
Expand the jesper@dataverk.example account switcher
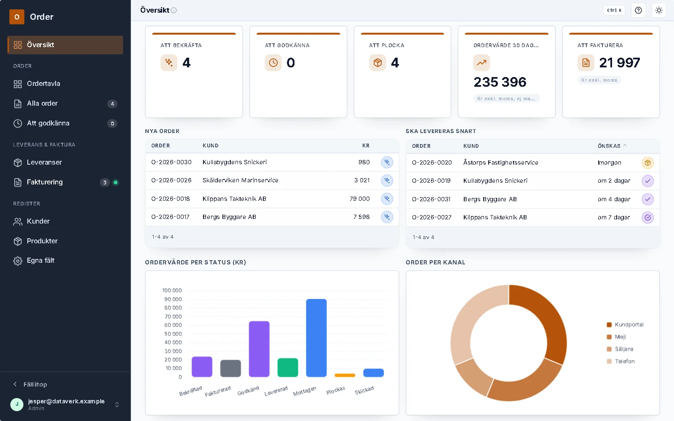pos(65,405)
